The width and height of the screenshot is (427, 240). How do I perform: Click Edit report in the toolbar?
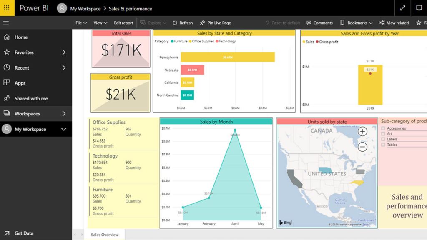123,22
